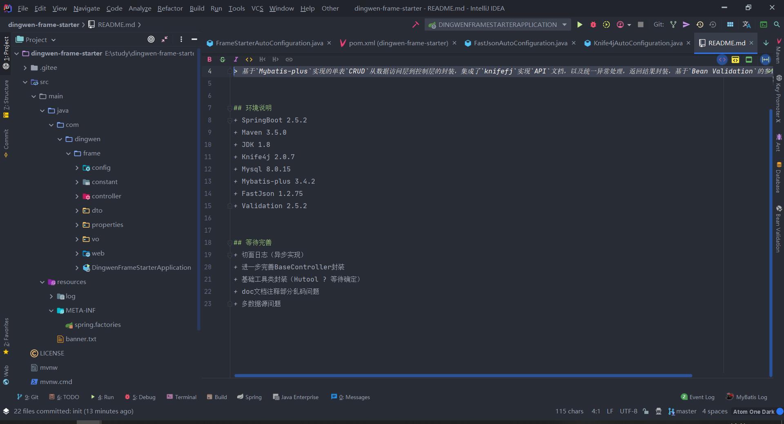Click the editor horizontal scrollbar
Image resolution: width=784 pixels, height=424 pixels.
pos(463,375)
